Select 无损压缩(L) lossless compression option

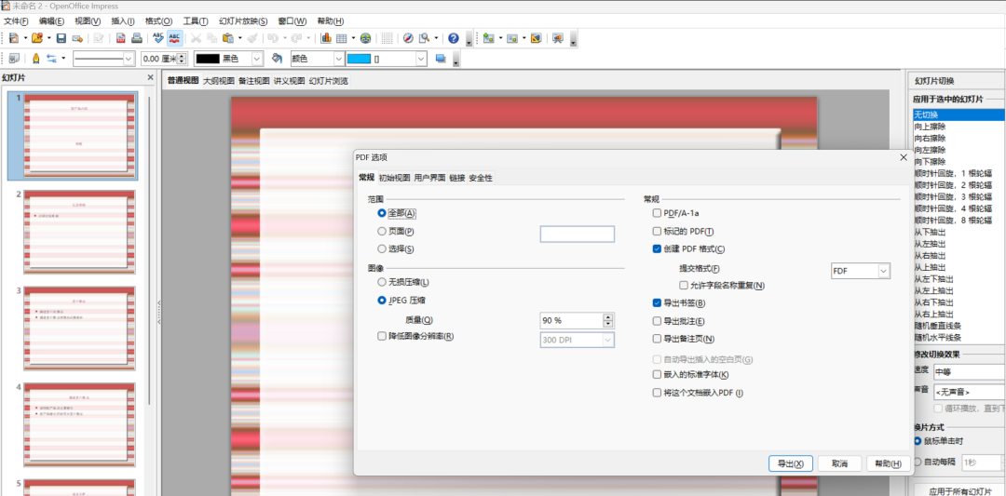(381, 282)
